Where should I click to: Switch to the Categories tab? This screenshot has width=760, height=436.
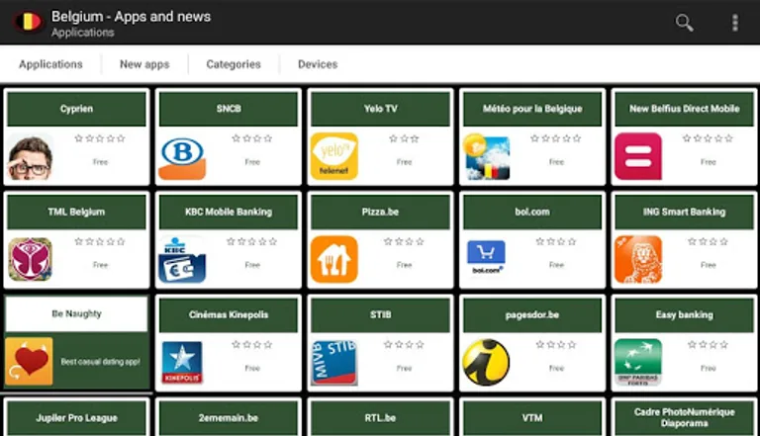(x=234, y=64)
